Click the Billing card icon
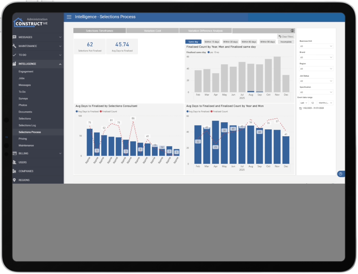Image resolution: width=358 pixels, height=274 pixels. (14, 153)
